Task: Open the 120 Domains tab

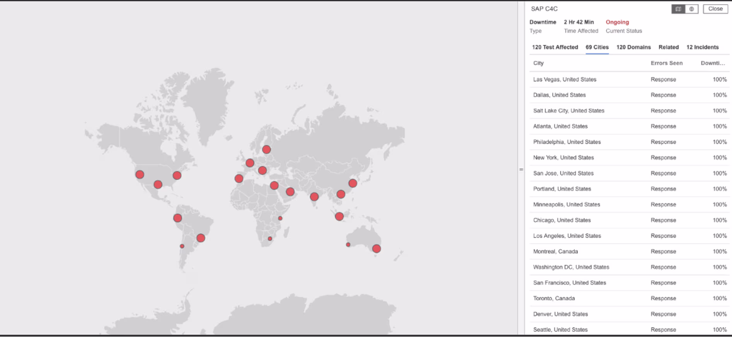Action: coord(633,47)
